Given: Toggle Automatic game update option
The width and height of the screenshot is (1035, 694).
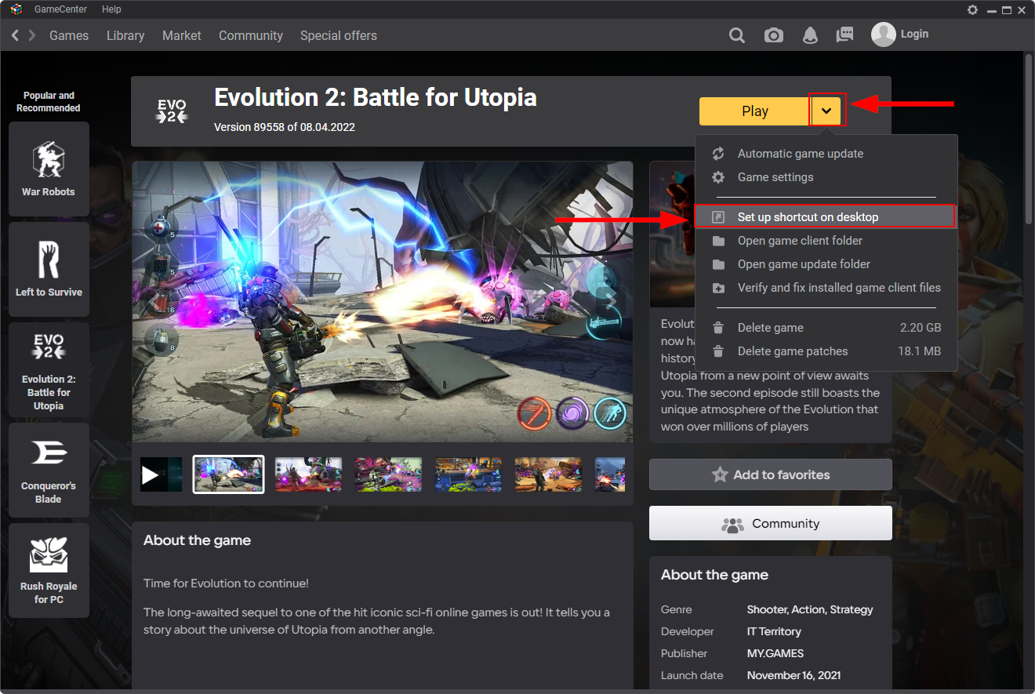Looking at the screenshot, I should 800,154.
